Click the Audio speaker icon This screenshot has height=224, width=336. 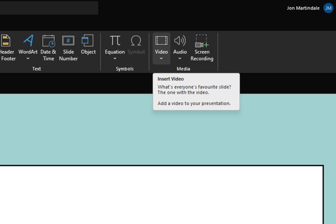pyautogui.click(x=180, y=41)
